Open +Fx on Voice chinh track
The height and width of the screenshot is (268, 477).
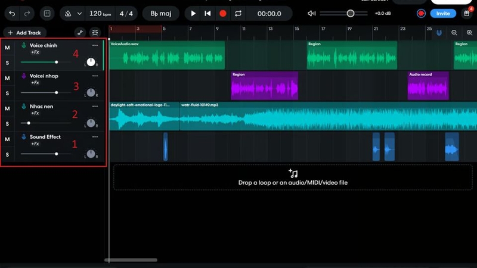point(35,52)
